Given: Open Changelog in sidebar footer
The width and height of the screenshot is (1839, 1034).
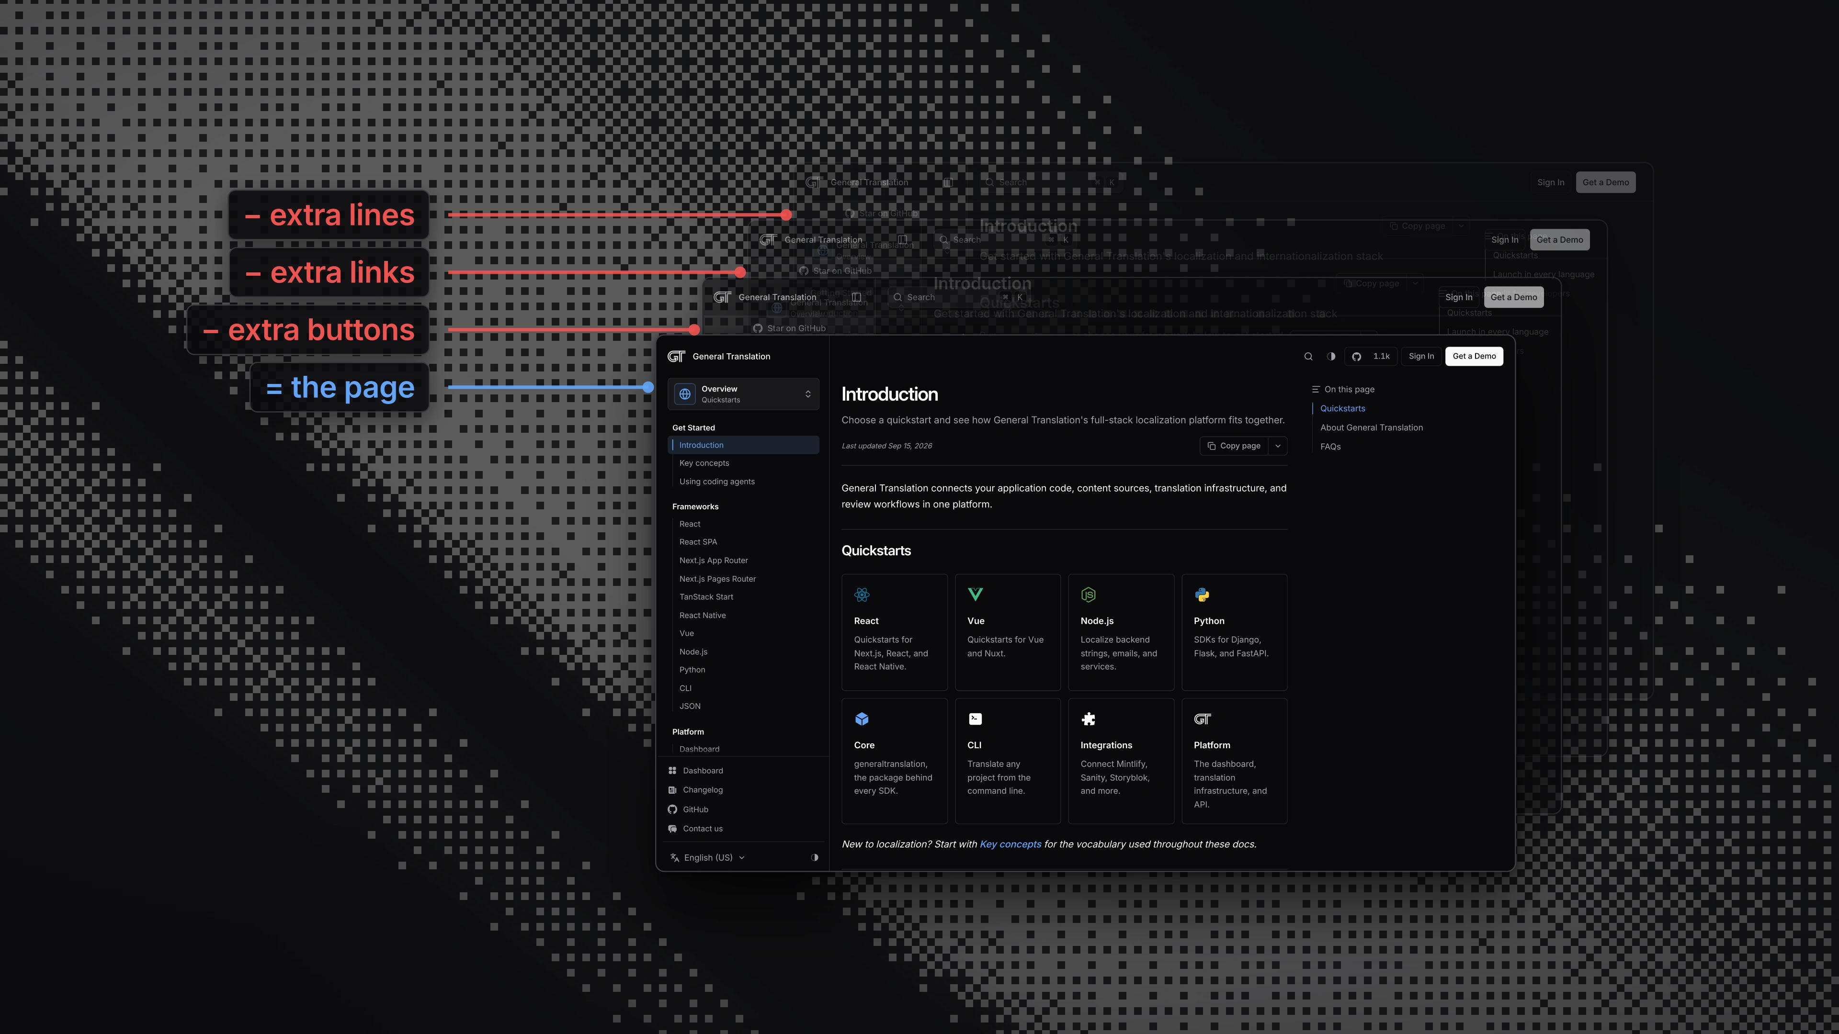Looking at the screenshot, I should point(703,790).
